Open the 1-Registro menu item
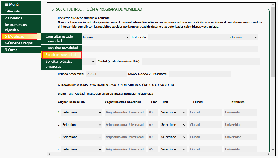Viewport: 278px width, 158px height. [x=21, y=11]
